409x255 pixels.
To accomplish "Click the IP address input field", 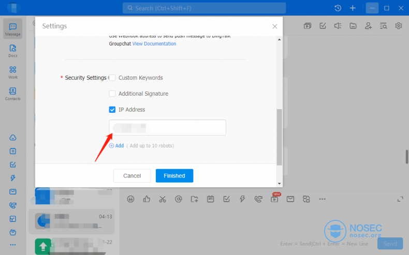I will [167, 128].
